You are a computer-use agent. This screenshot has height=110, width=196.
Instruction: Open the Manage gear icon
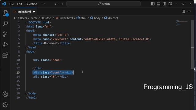(x=5, y=105)
